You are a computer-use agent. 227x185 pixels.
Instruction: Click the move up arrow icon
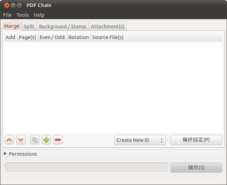click(x=10, y=140)
